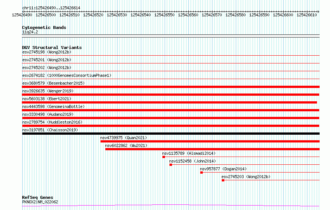Select variant nsv1135789 (Alsmadi2014) label
Image resolution: width=330 pixels, height=210 pixels.
coord(189,153)
